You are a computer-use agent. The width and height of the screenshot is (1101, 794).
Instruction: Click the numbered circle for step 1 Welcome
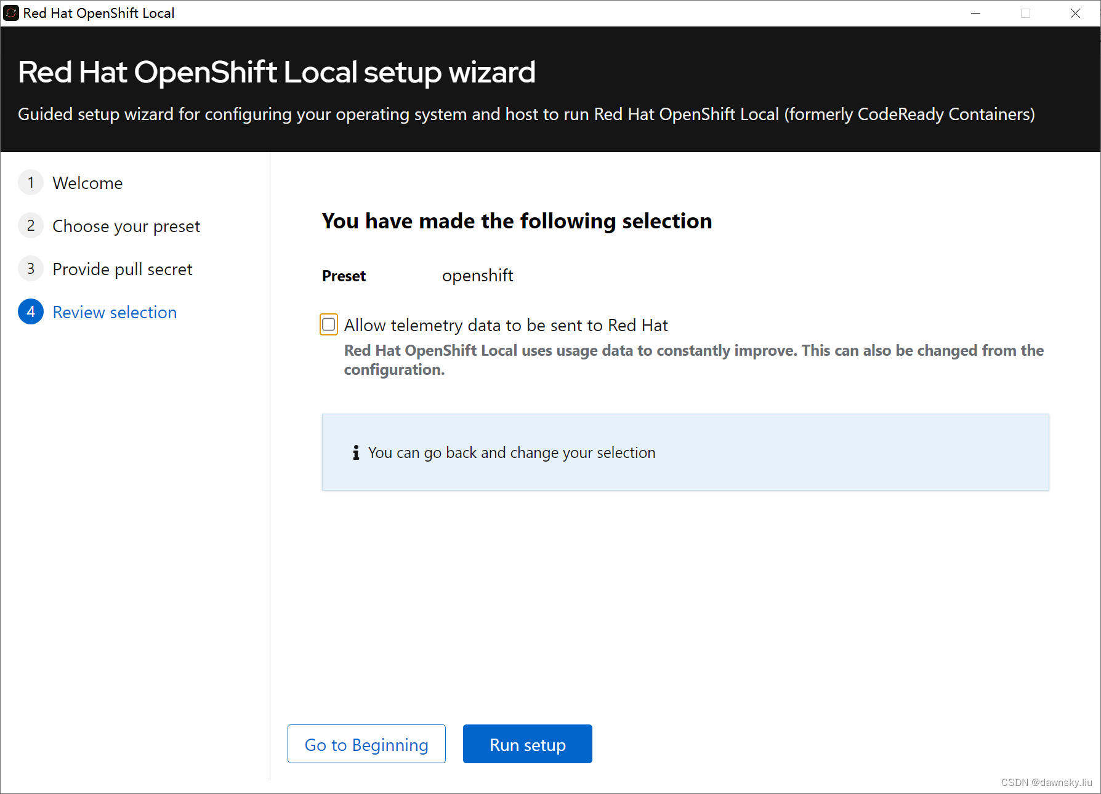tap(31, 182)
